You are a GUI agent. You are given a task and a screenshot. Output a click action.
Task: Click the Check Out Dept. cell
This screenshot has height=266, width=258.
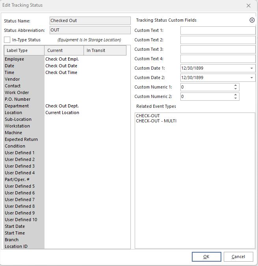point(62,106)
